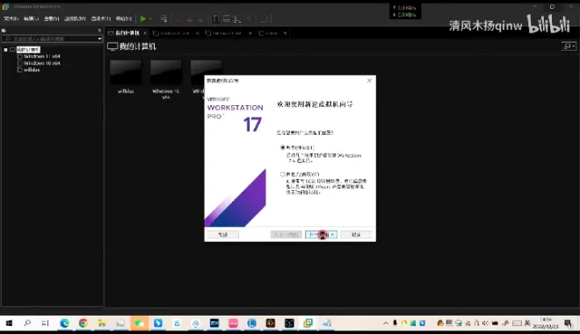Click the full screen mode toolbar icon
This screenshot has width=580, height=334.
237,18
